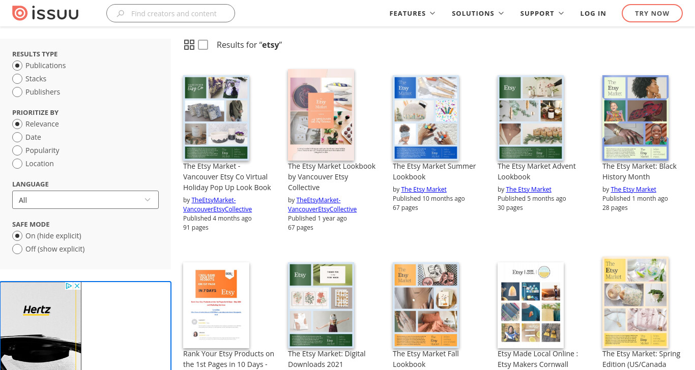Viewport: 695px width, 370px height.
Task: Select Stacks results type
Action: pos(30,79)
